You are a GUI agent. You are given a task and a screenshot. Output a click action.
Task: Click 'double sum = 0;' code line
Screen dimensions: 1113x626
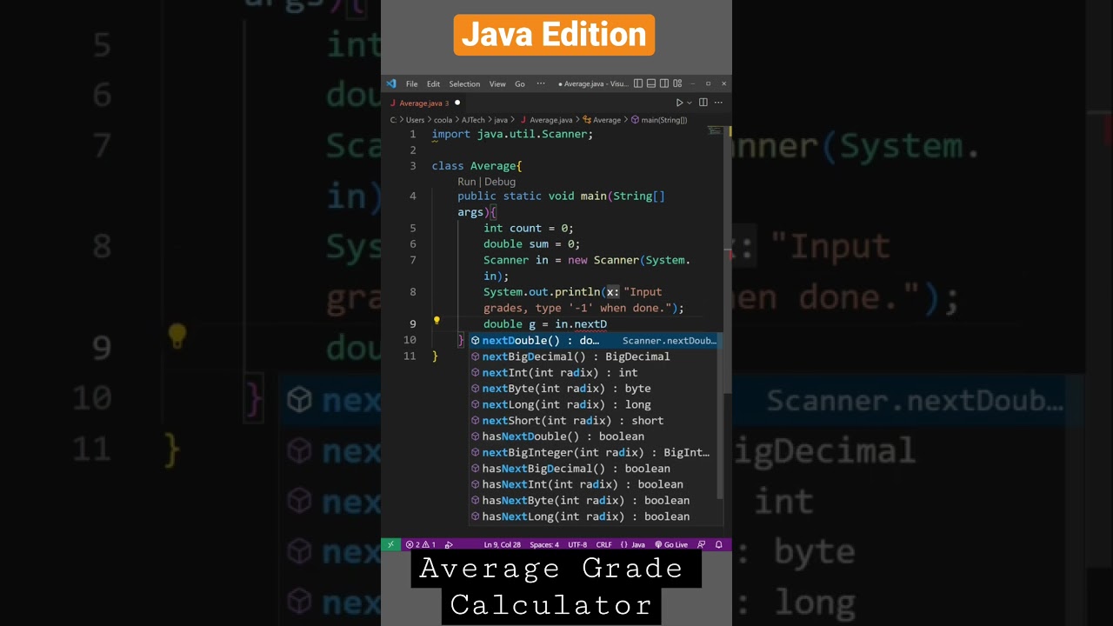pyautogui.click(x=531, y=244)
